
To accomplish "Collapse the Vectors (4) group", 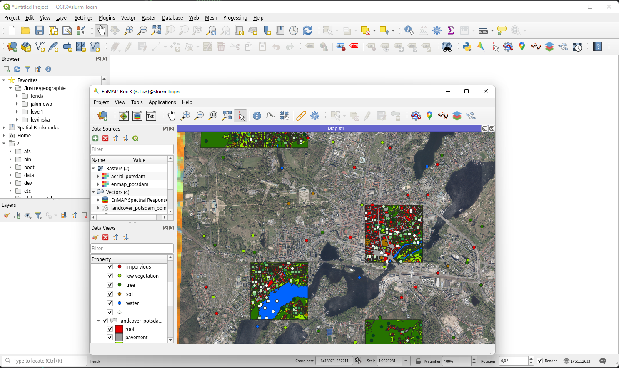I will pyautogui.click(x=93, y=192).
